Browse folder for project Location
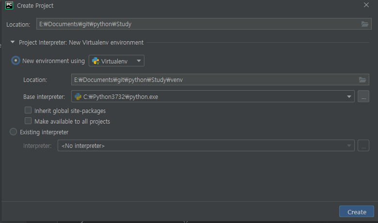 tap(365, 24)
